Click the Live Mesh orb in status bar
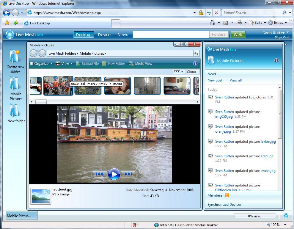Screen dimensions: 294x229 (x=286, y=216)
